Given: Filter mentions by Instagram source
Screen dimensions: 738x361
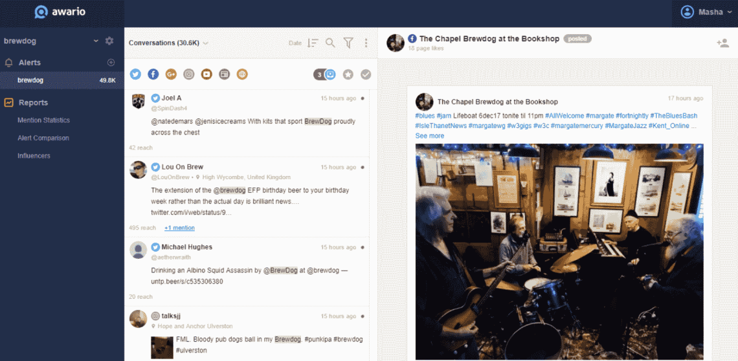Looking at the screenshot, I should pos(189,74).
